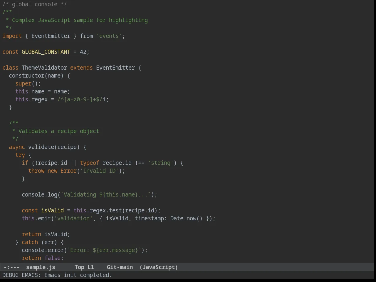376x282 pixels.
Task: Click the 'throw' keyword
Action: tap(36, 171)
